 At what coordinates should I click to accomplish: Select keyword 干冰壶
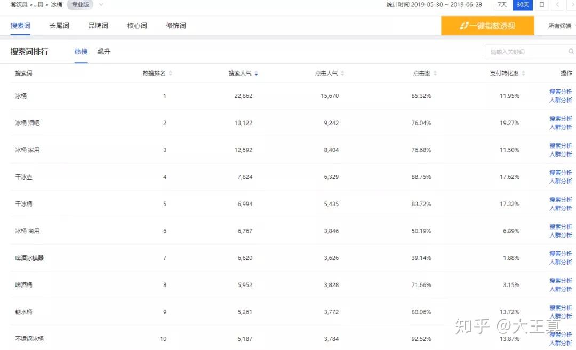point(23,177)
